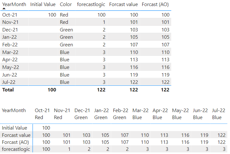The height and width of the screenshot is (154, 230).
Task: Sort by the forecastlogic column header
Action: pyautogui.click(x=91, y=4)
